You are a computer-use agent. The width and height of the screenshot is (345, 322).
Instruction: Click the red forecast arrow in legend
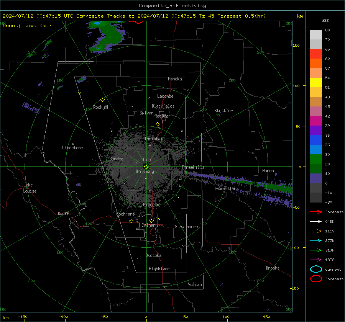[316, 212]
